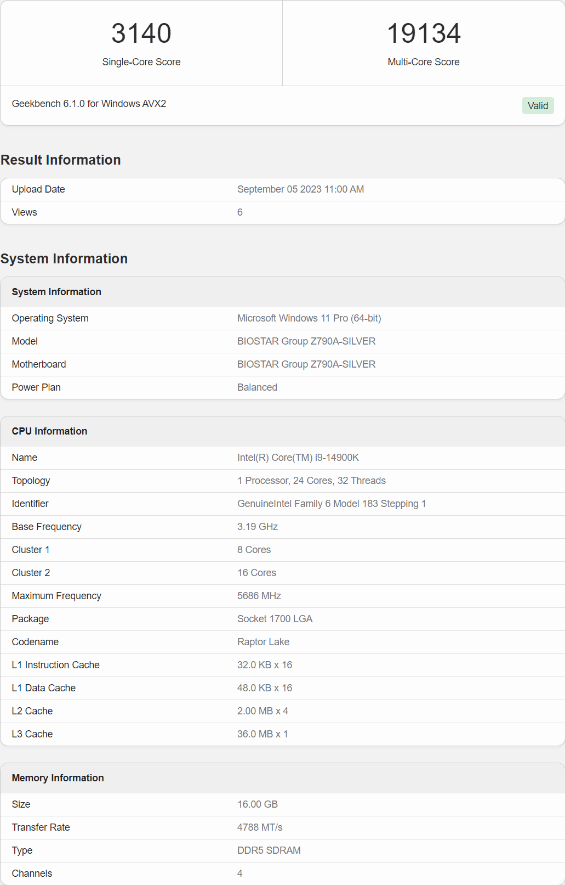The width and height of the screenshot is (565, 885).
Task: Click the upload date September 05 2023 value
Action: tap(300, 189)
